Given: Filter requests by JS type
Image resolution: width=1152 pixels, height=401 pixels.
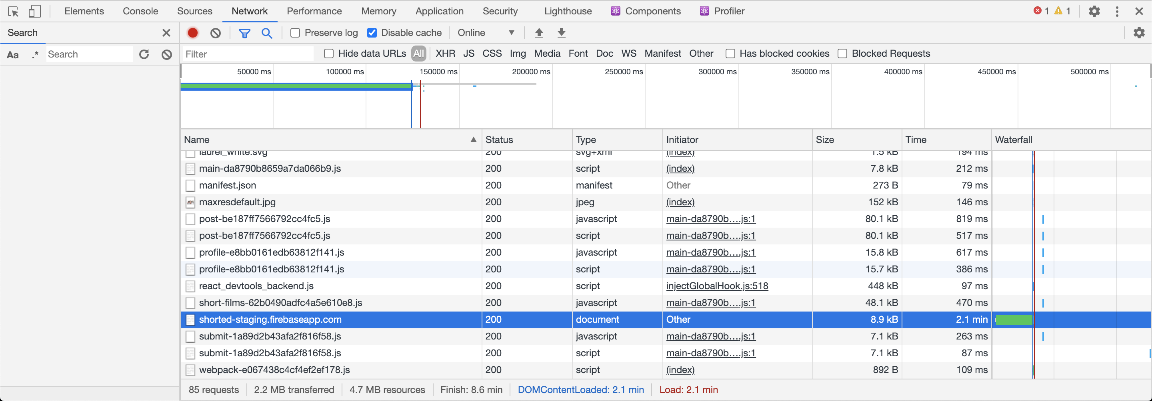Looking at the screenshot, I should click(469, 54).
